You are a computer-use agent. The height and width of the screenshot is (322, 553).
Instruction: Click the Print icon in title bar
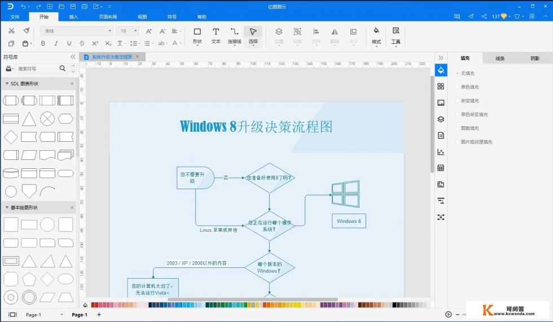(84, 6)
